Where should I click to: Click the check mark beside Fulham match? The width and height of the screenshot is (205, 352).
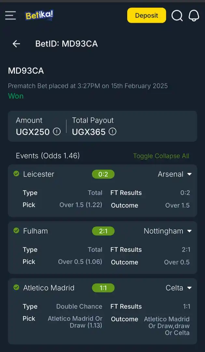16,231
